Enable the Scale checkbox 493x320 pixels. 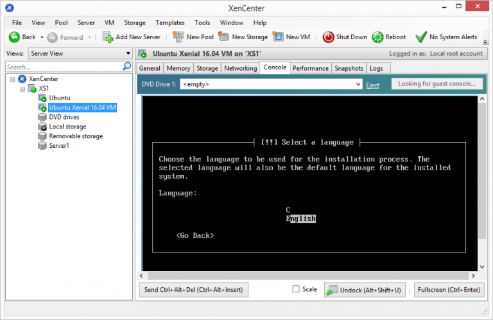pyautogui.click(x=296, y=290)
